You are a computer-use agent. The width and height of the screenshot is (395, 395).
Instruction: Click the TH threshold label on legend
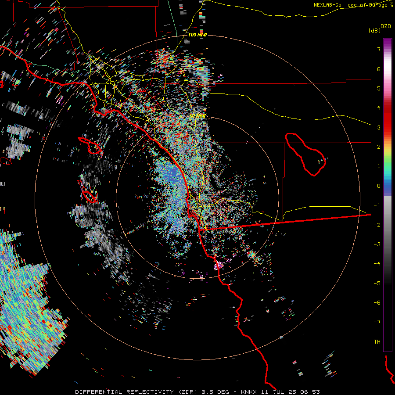pos(377,342)
